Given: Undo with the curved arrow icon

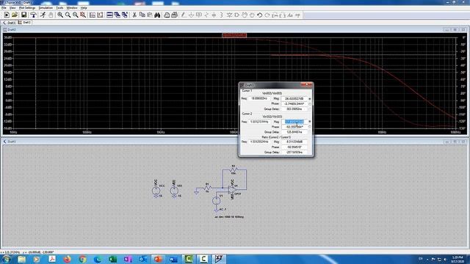Looking at the screenshot, I should pyautogui.click(x=259, y=15).
